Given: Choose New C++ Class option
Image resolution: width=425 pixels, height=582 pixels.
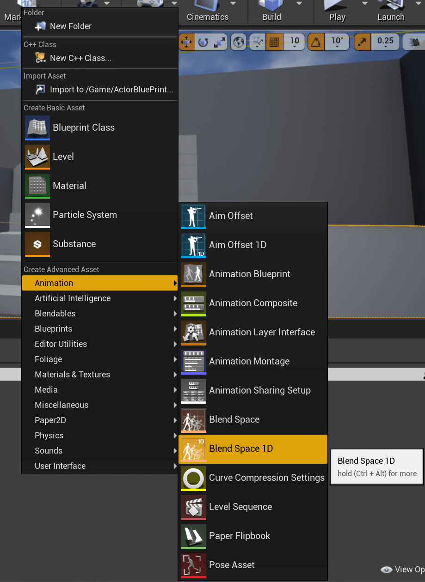Looking at the screenshot, I should pos(100,58).
